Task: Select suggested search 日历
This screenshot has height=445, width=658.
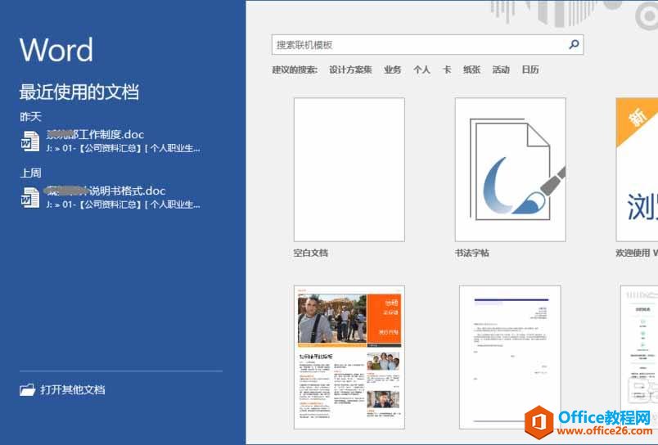Action: tap(530, 70)
